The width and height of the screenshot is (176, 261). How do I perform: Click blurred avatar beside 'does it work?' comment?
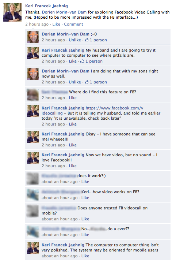33,179
